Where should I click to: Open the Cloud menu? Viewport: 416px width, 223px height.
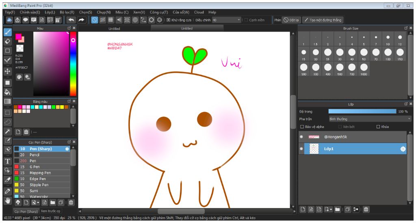click(x=199, y=12)
